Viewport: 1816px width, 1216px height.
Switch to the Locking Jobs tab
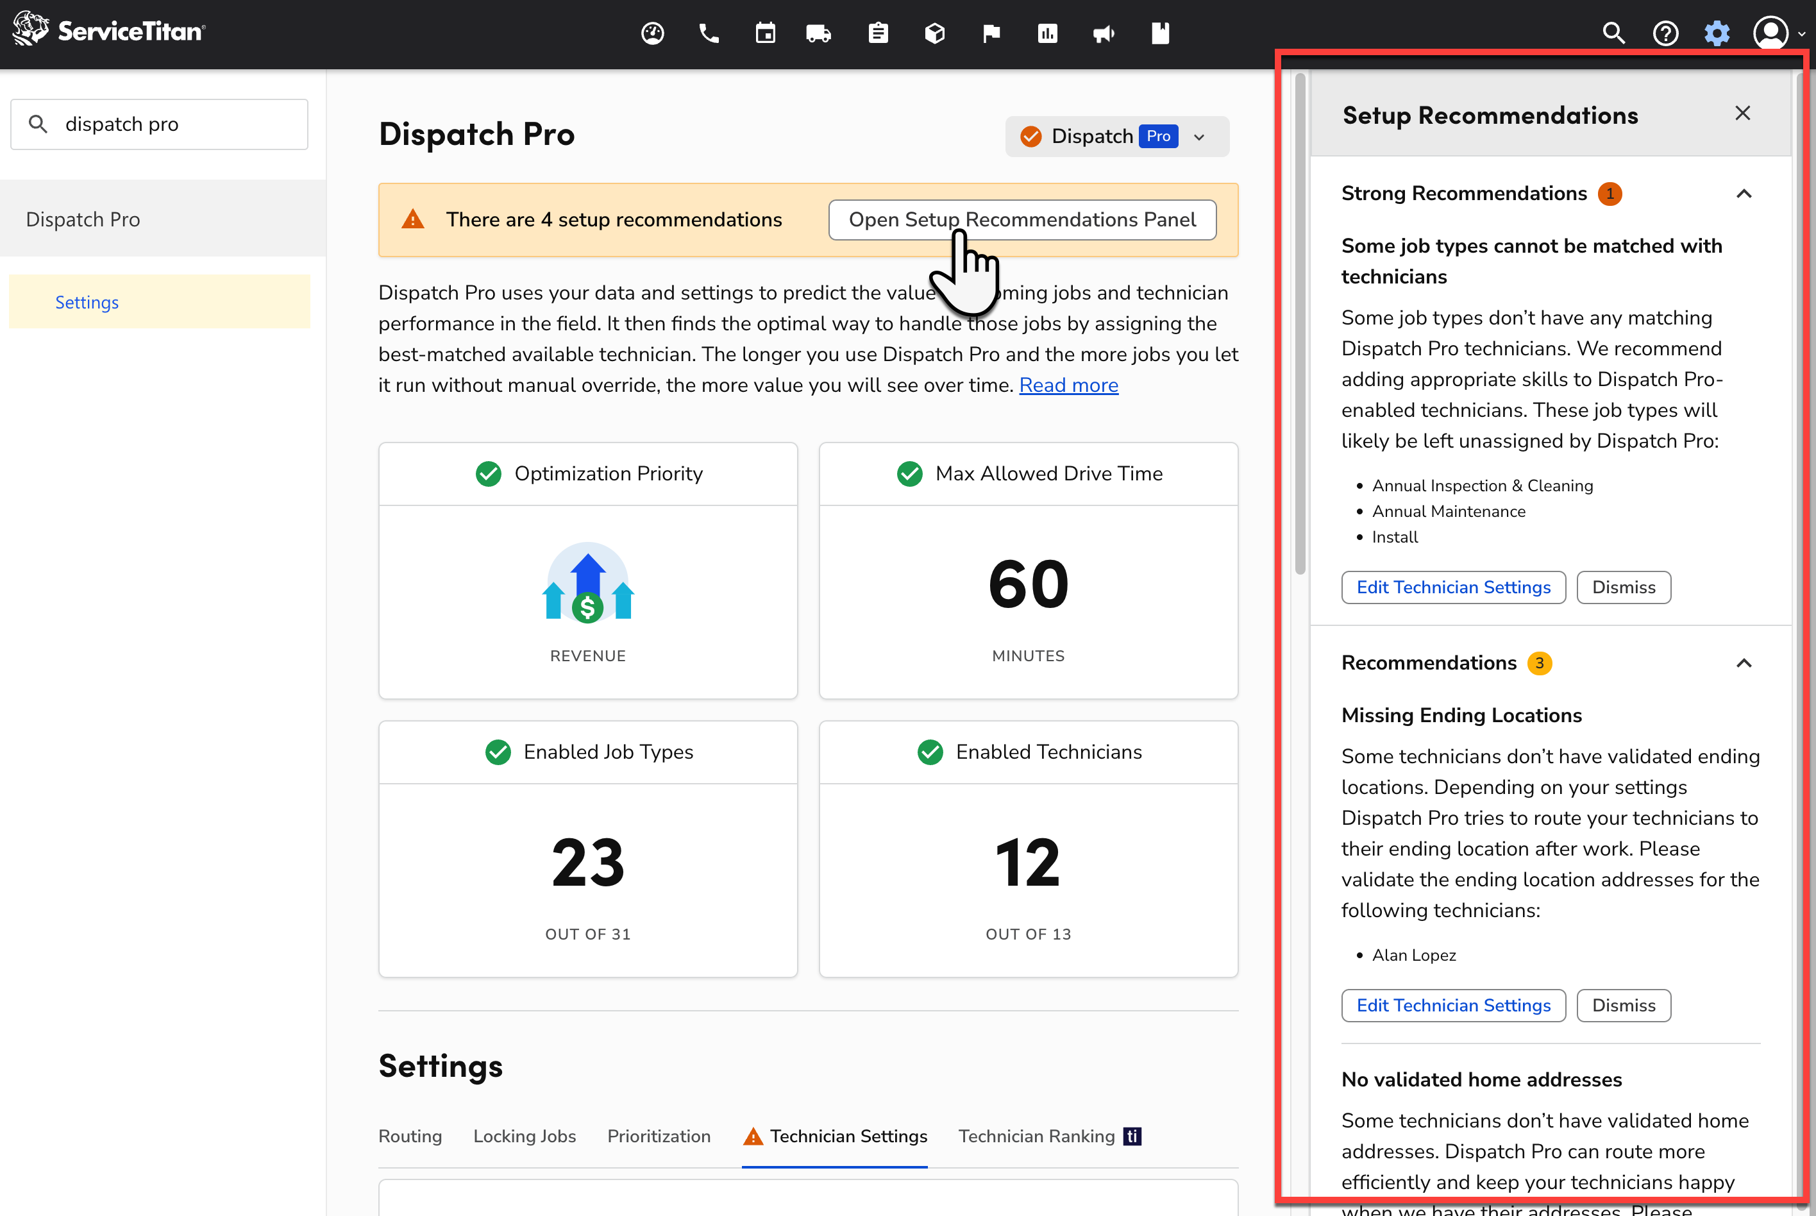click(x=524, y=1136)
